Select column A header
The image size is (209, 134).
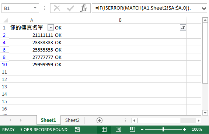point(32,20)
